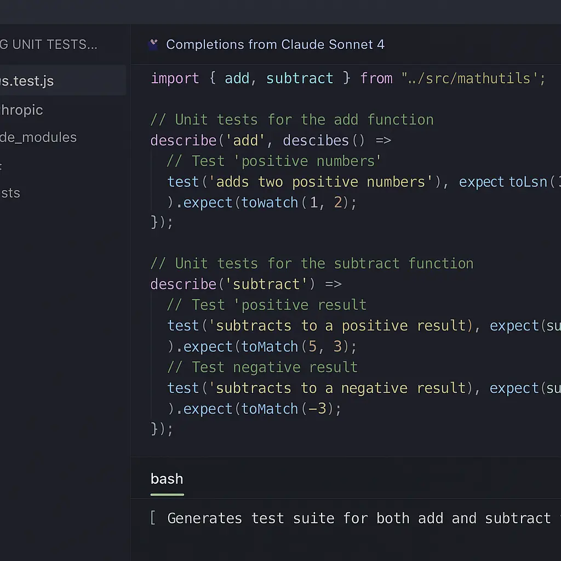
Task: Click 'subtracts to a positive result' test line
Action: tap(340, 326)
